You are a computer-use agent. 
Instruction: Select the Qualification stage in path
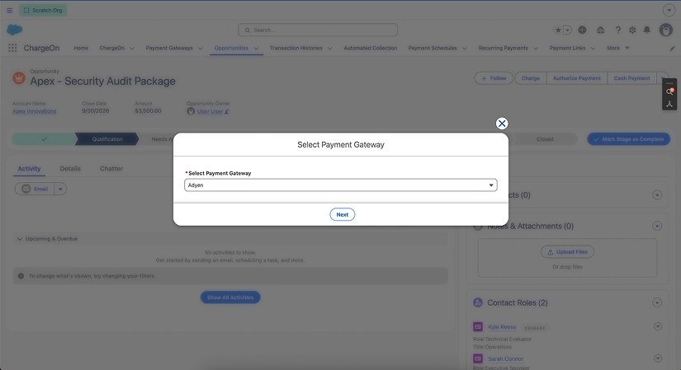point(106,139)
